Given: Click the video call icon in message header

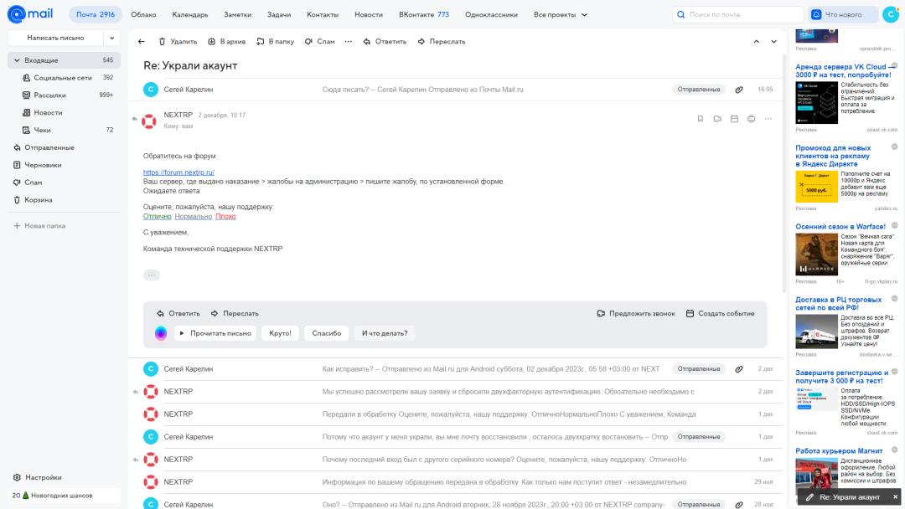Looking at the screenshot, I should click(x=717, y=119).
